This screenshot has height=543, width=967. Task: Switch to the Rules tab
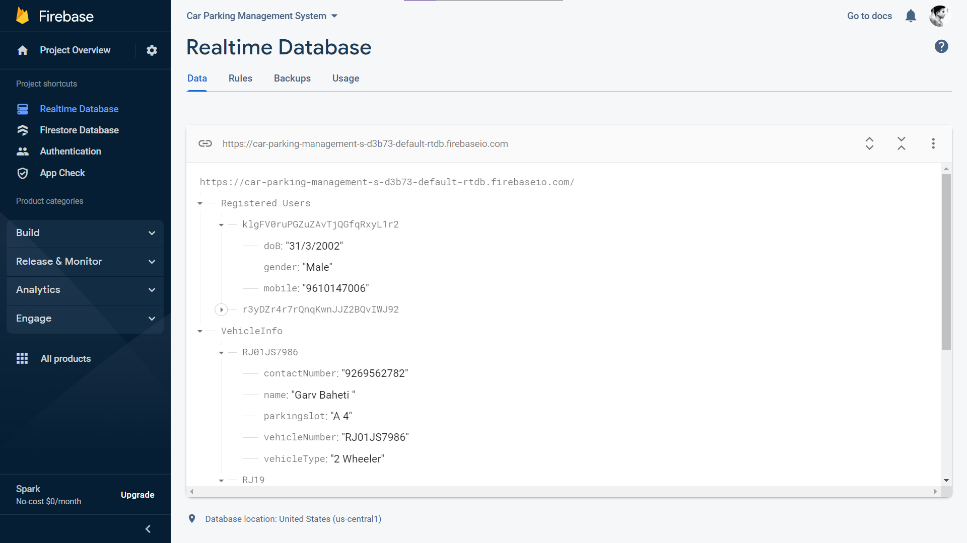coord(240,79)
